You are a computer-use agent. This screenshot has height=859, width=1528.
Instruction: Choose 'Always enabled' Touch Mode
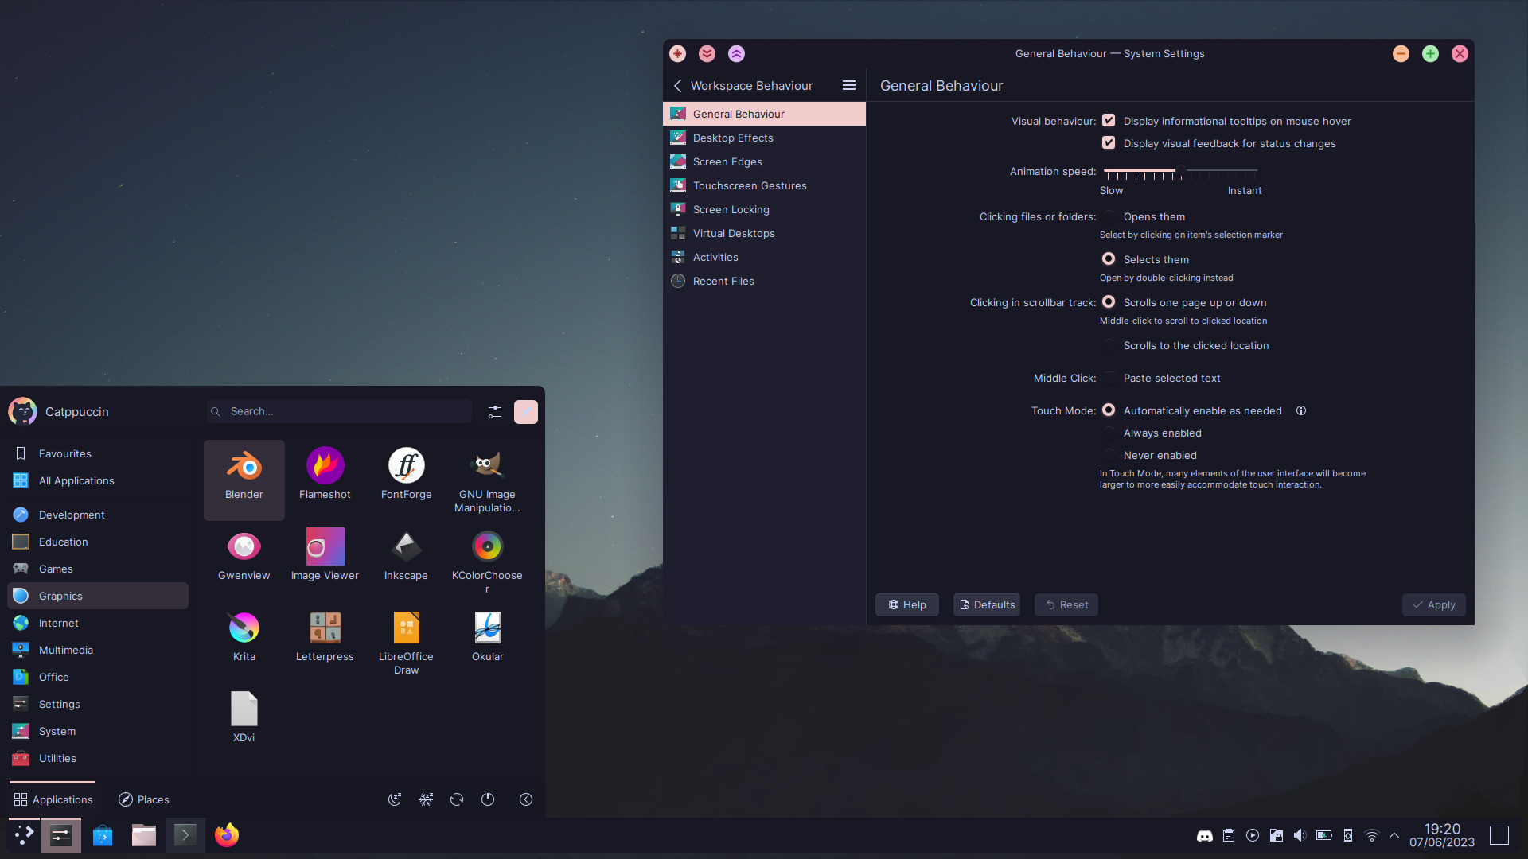pos(1109,433)
